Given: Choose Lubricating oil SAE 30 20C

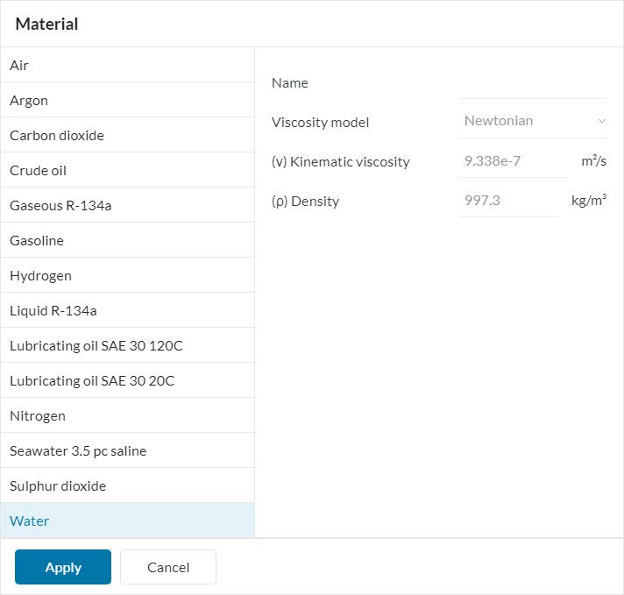Looking at the screenshot, I should (127, 381).
